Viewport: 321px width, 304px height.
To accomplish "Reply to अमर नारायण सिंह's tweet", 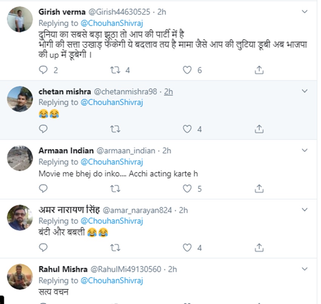I will [44, 248].
